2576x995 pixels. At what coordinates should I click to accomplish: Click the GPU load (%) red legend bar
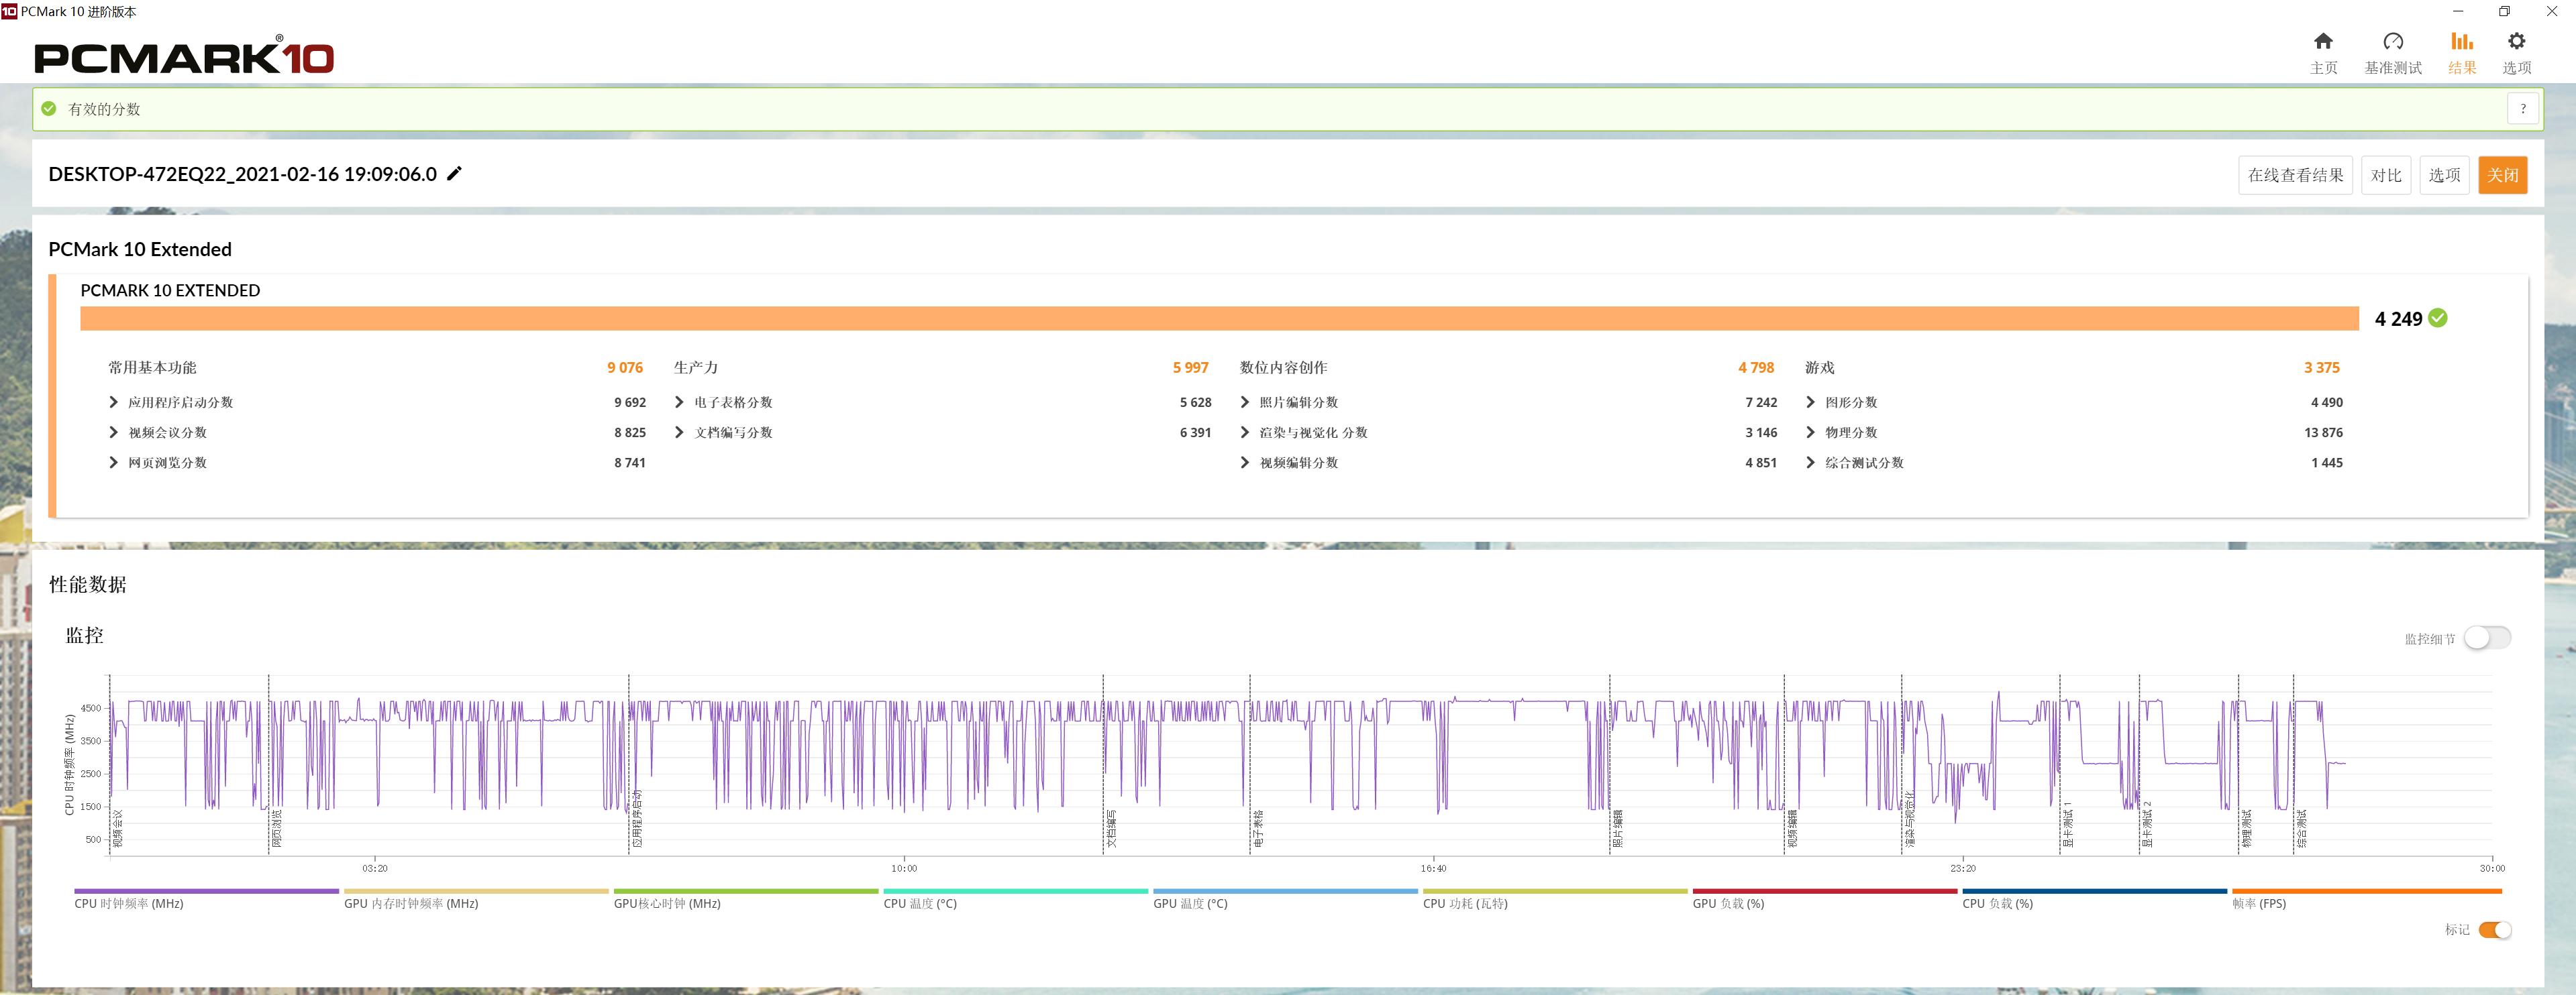tap(1824, 891)
